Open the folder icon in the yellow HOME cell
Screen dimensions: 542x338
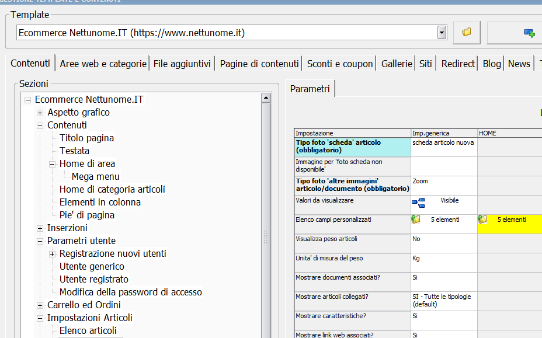click(482, 219)
